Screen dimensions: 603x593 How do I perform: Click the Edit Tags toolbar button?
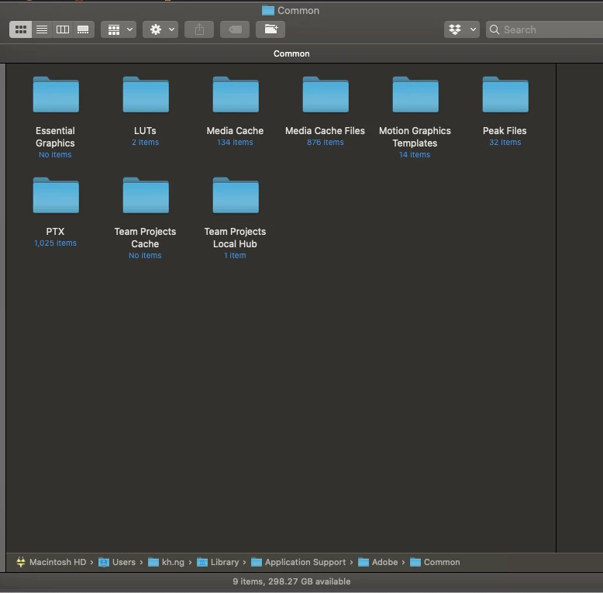[x=235, y=29]
